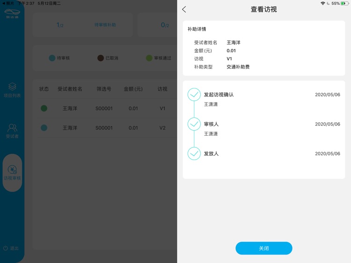Tap the 访视 column header

point(162,89)
